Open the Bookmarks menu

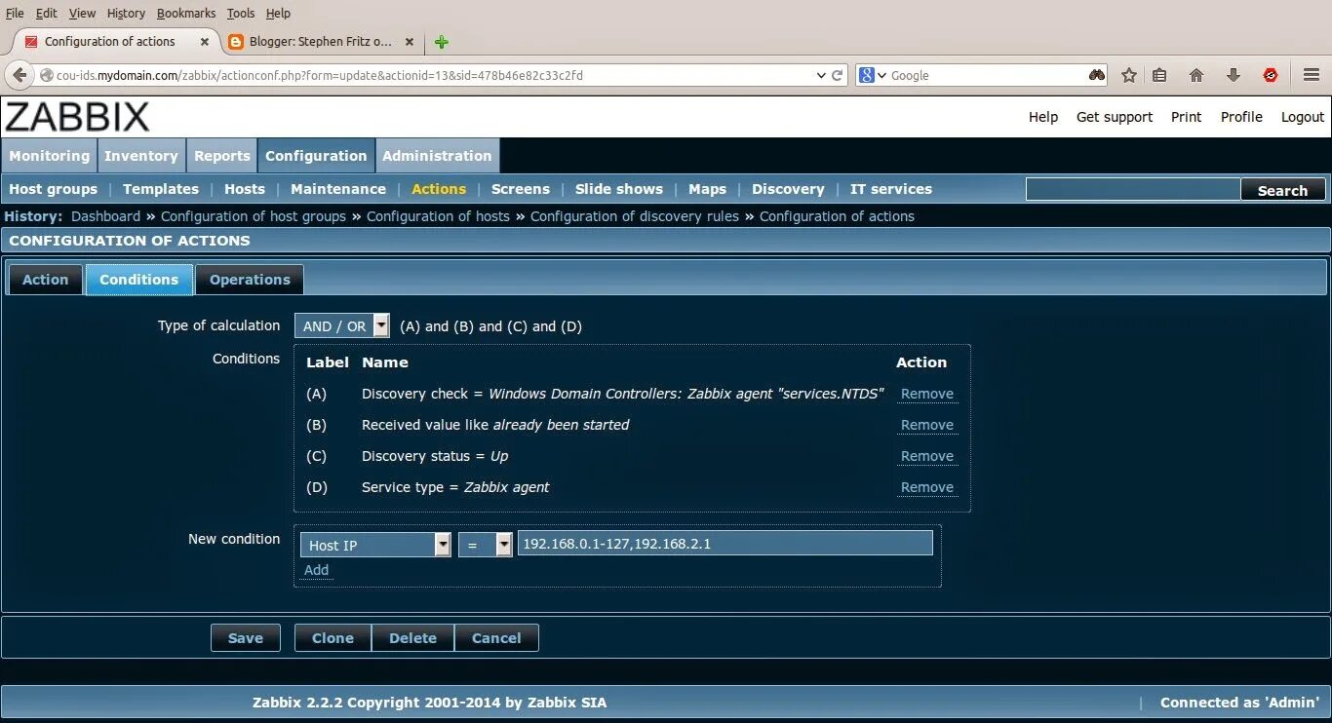pyautogui.click(x=186, y=13)
